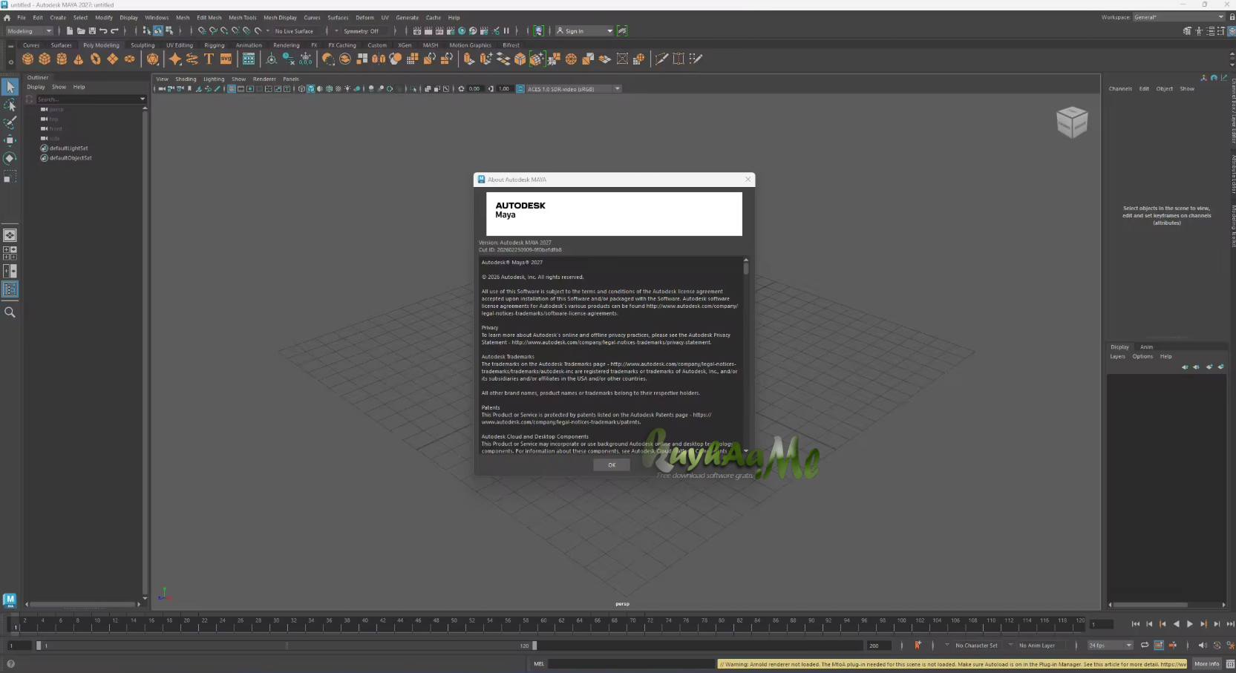This screenshot has height=673, width=1236.
Task: Toggle the workspace lock icon
Action: pyautogui.click(x=1232, y=17)
